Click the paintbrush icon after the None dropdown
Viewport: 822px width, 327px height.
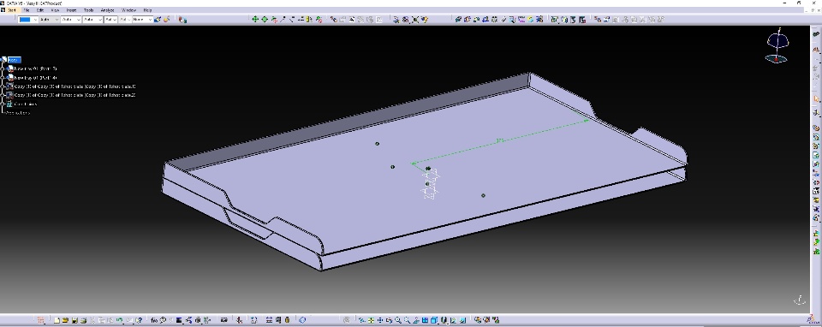[x=158, y=20]
